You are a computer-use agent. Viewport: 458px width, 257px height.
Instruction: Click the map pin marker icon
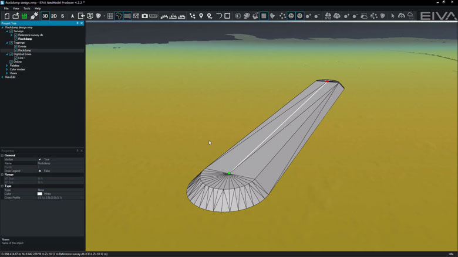[201, 16]
